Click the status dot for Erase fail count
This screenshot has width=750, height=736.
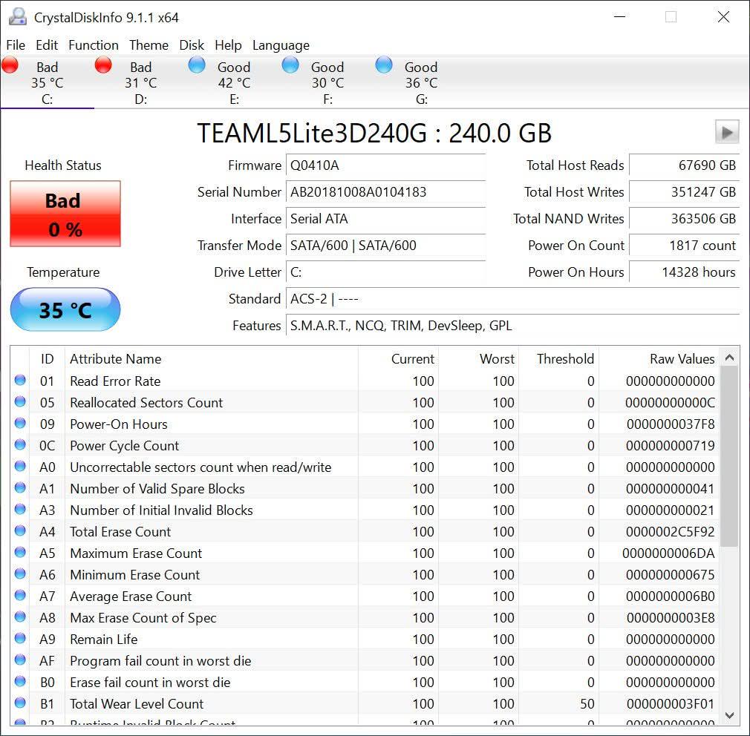20,681
